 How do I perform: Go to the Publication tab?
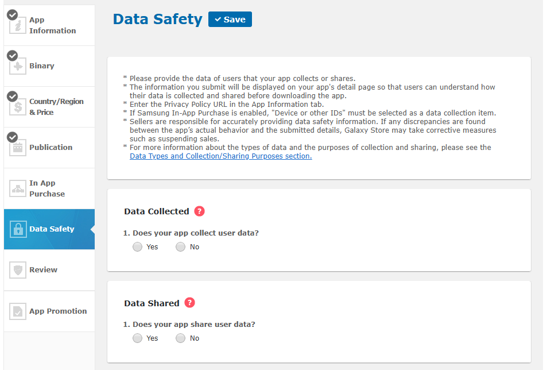coord(51,148)
